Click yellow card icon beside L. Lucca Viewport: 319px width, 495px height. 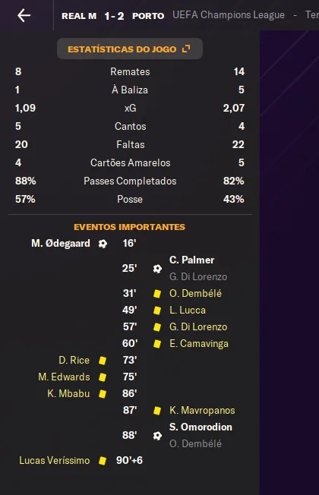pyautogui.click(x=157, y=311)
